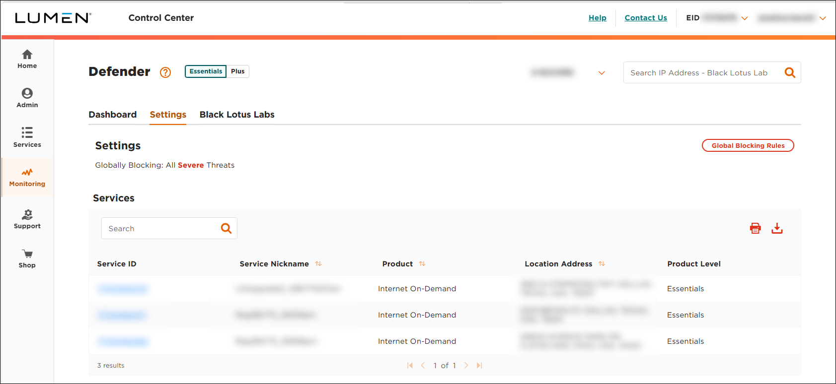The height and width of the screenshot is (384, 836).
Task: Open the third Service ID link
Action: coord(123,341)
